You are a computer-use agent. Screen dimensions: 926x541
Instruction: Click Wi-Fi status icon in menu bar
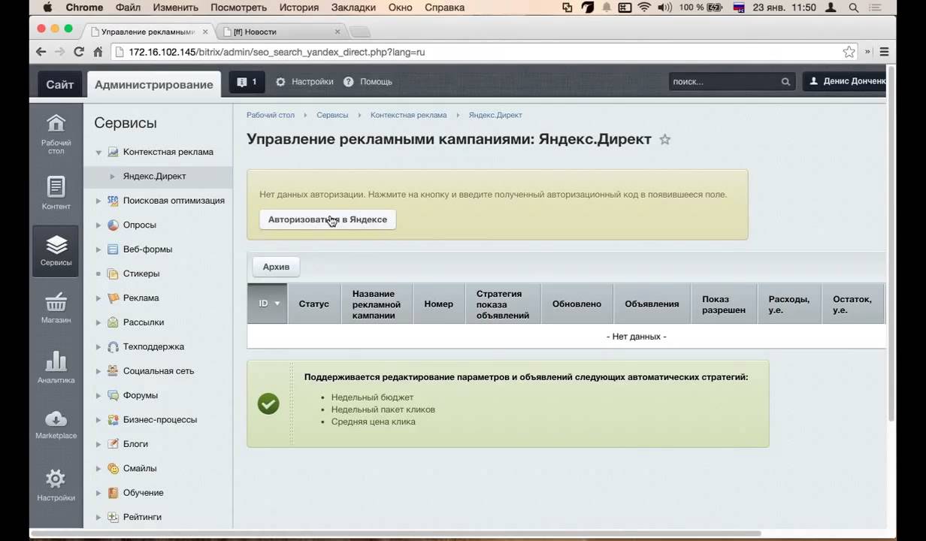point(644,8)
